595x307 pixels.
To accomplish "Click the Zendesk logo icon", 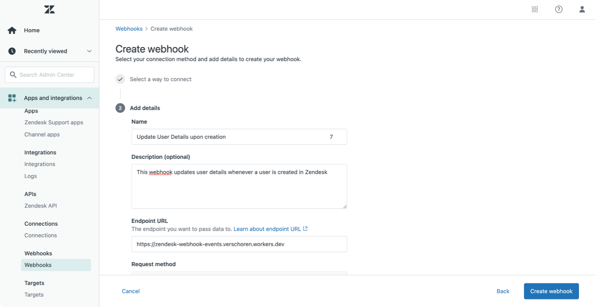I will [50, 9].
